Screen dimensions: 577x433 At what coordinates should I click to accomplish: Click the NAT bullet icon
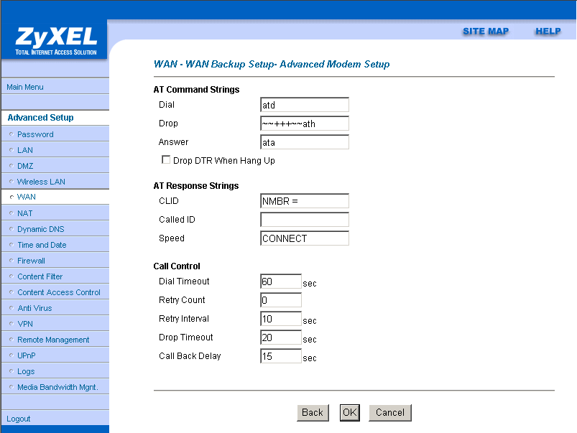[x=11, y=213]
